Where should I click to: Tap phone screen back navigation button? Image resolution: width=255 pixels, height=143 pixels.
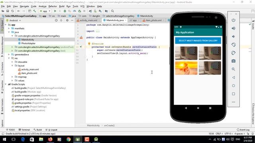pos(186,108)
